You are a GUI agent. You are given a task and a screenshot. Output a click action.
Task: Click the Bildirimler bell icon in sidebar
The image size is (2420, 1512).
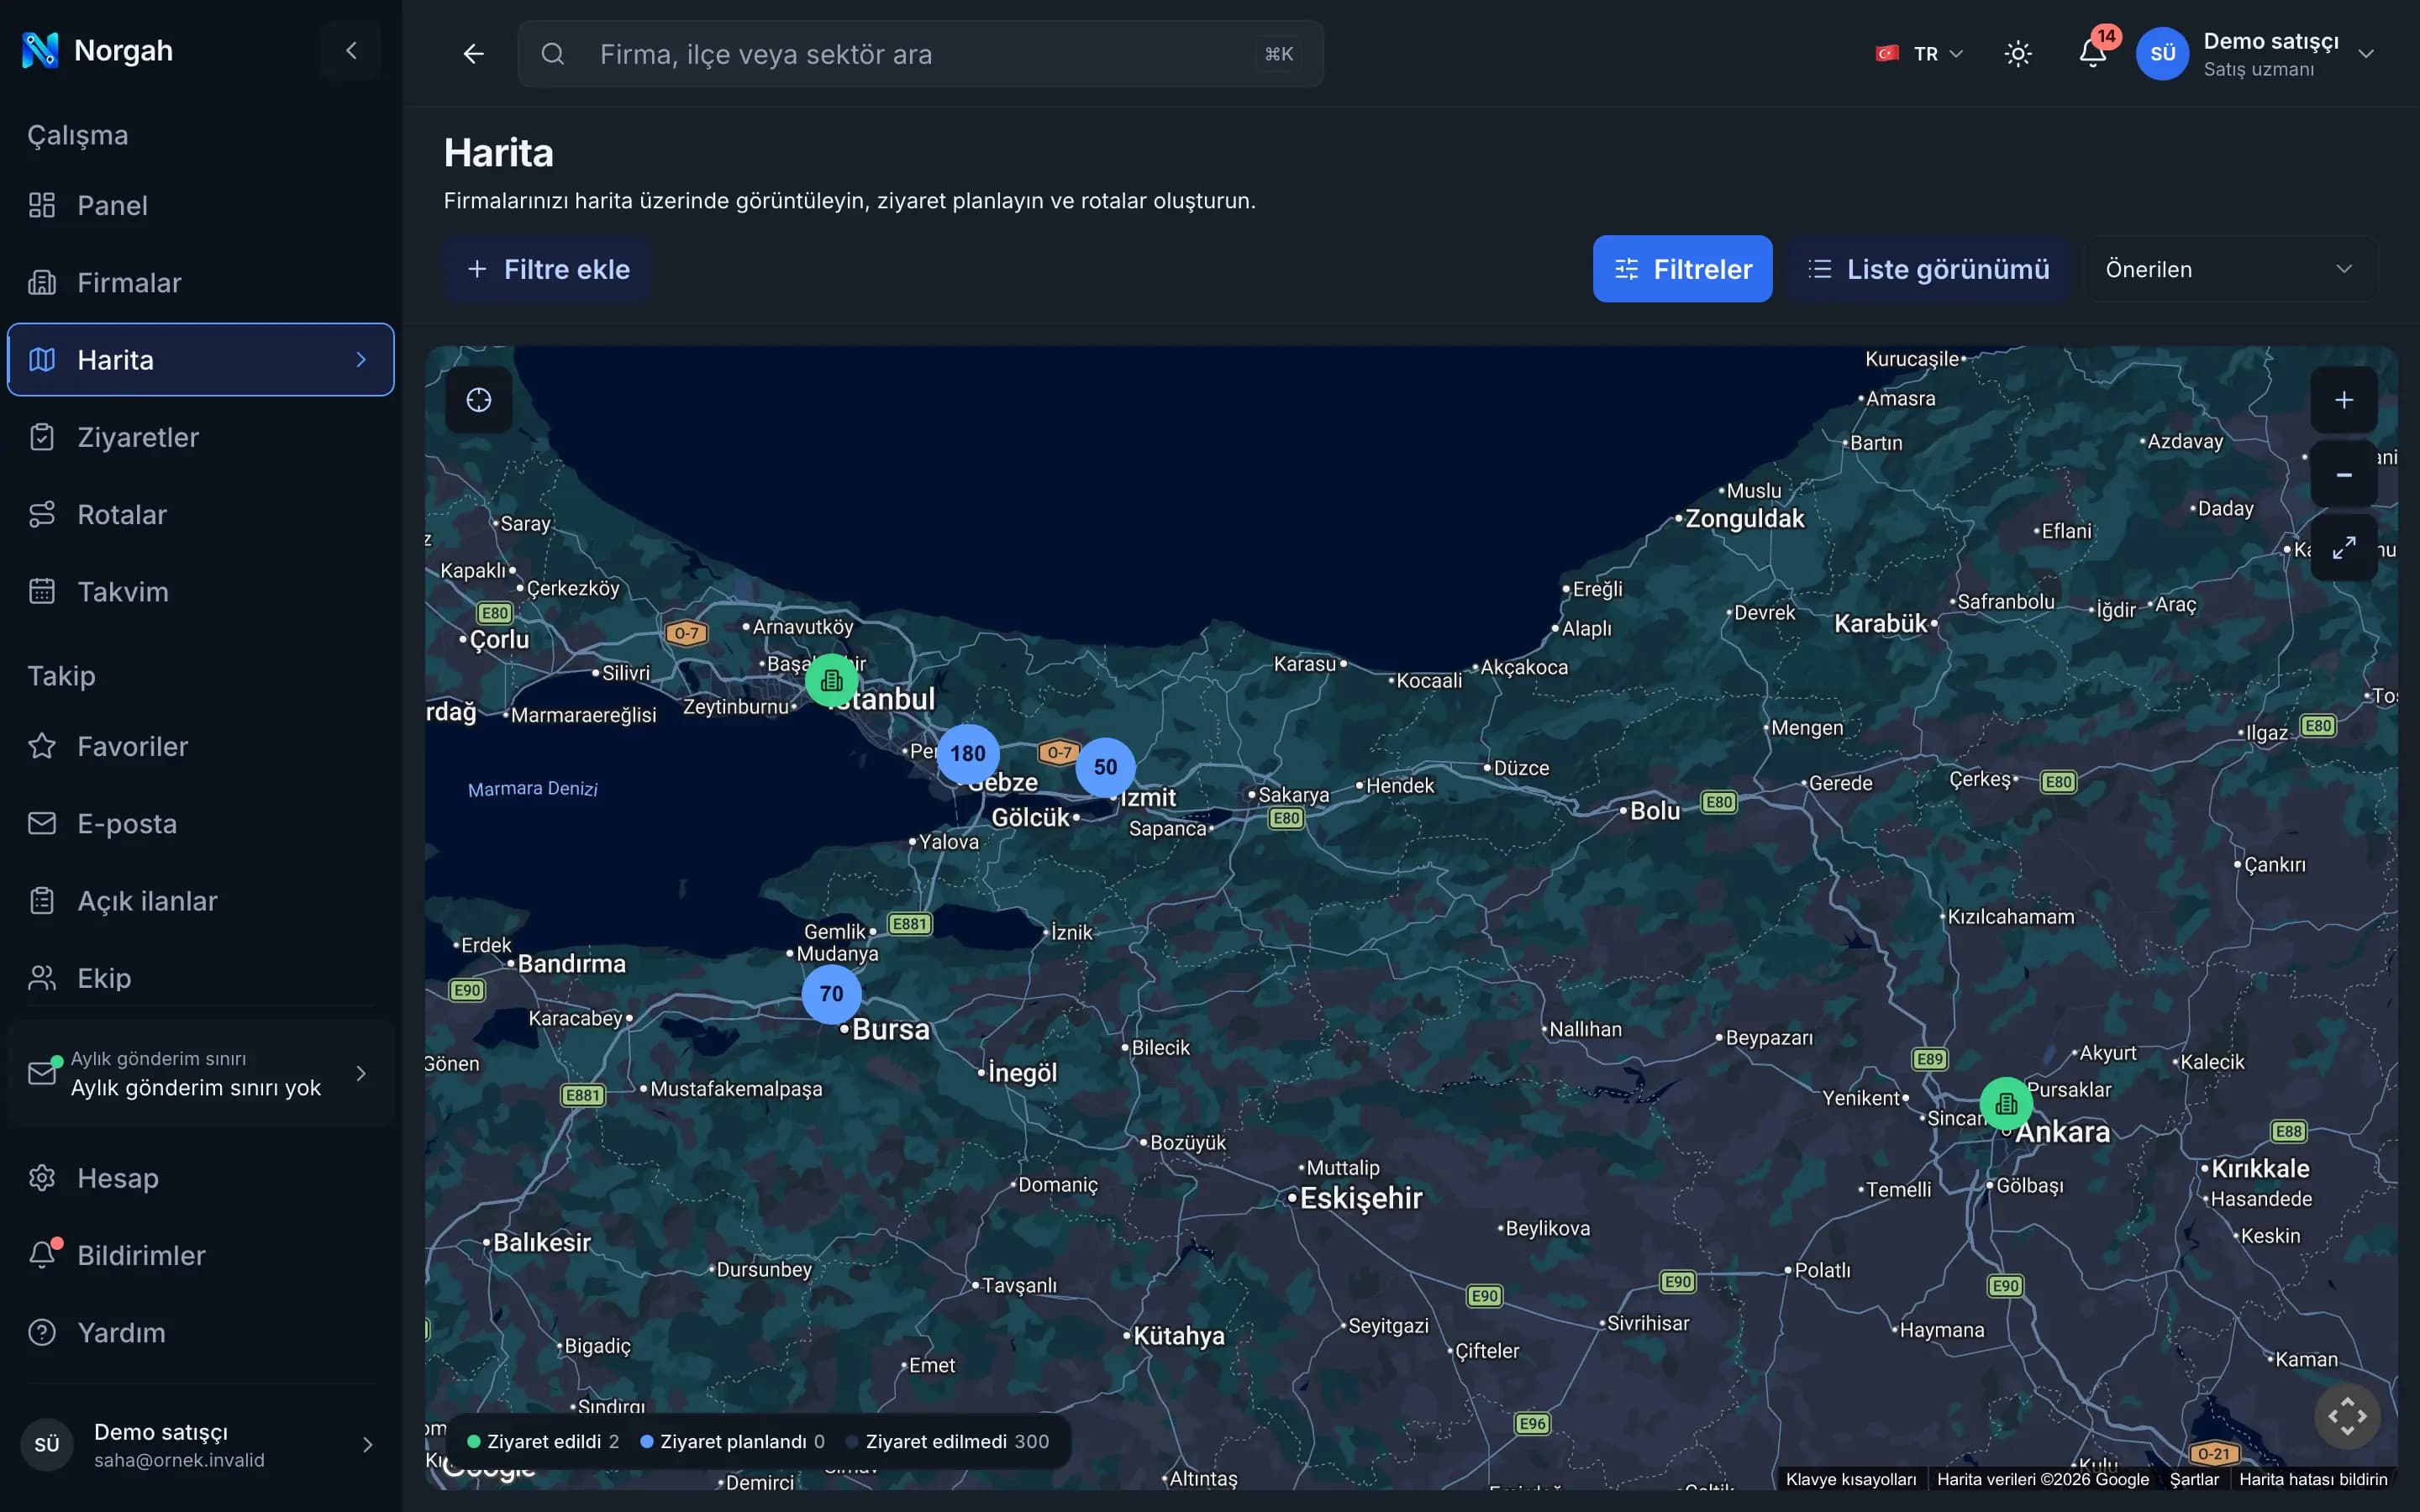[x=42, y=1255]
